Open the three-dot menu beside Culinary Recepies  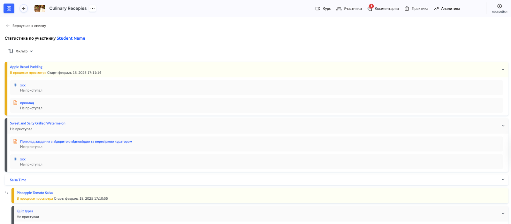click(x=93, y=8)
